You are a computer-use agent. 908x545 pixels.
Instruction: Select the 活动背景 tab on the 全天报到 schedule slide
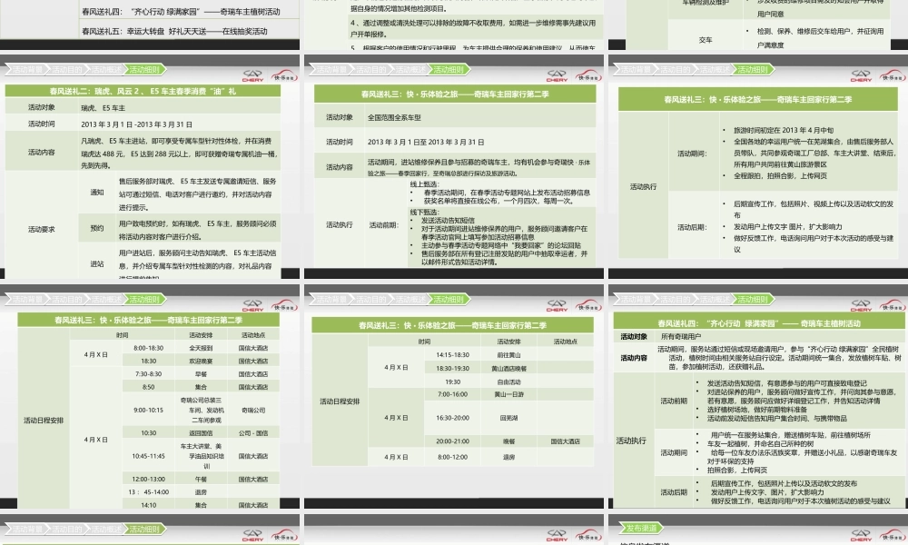27,300
